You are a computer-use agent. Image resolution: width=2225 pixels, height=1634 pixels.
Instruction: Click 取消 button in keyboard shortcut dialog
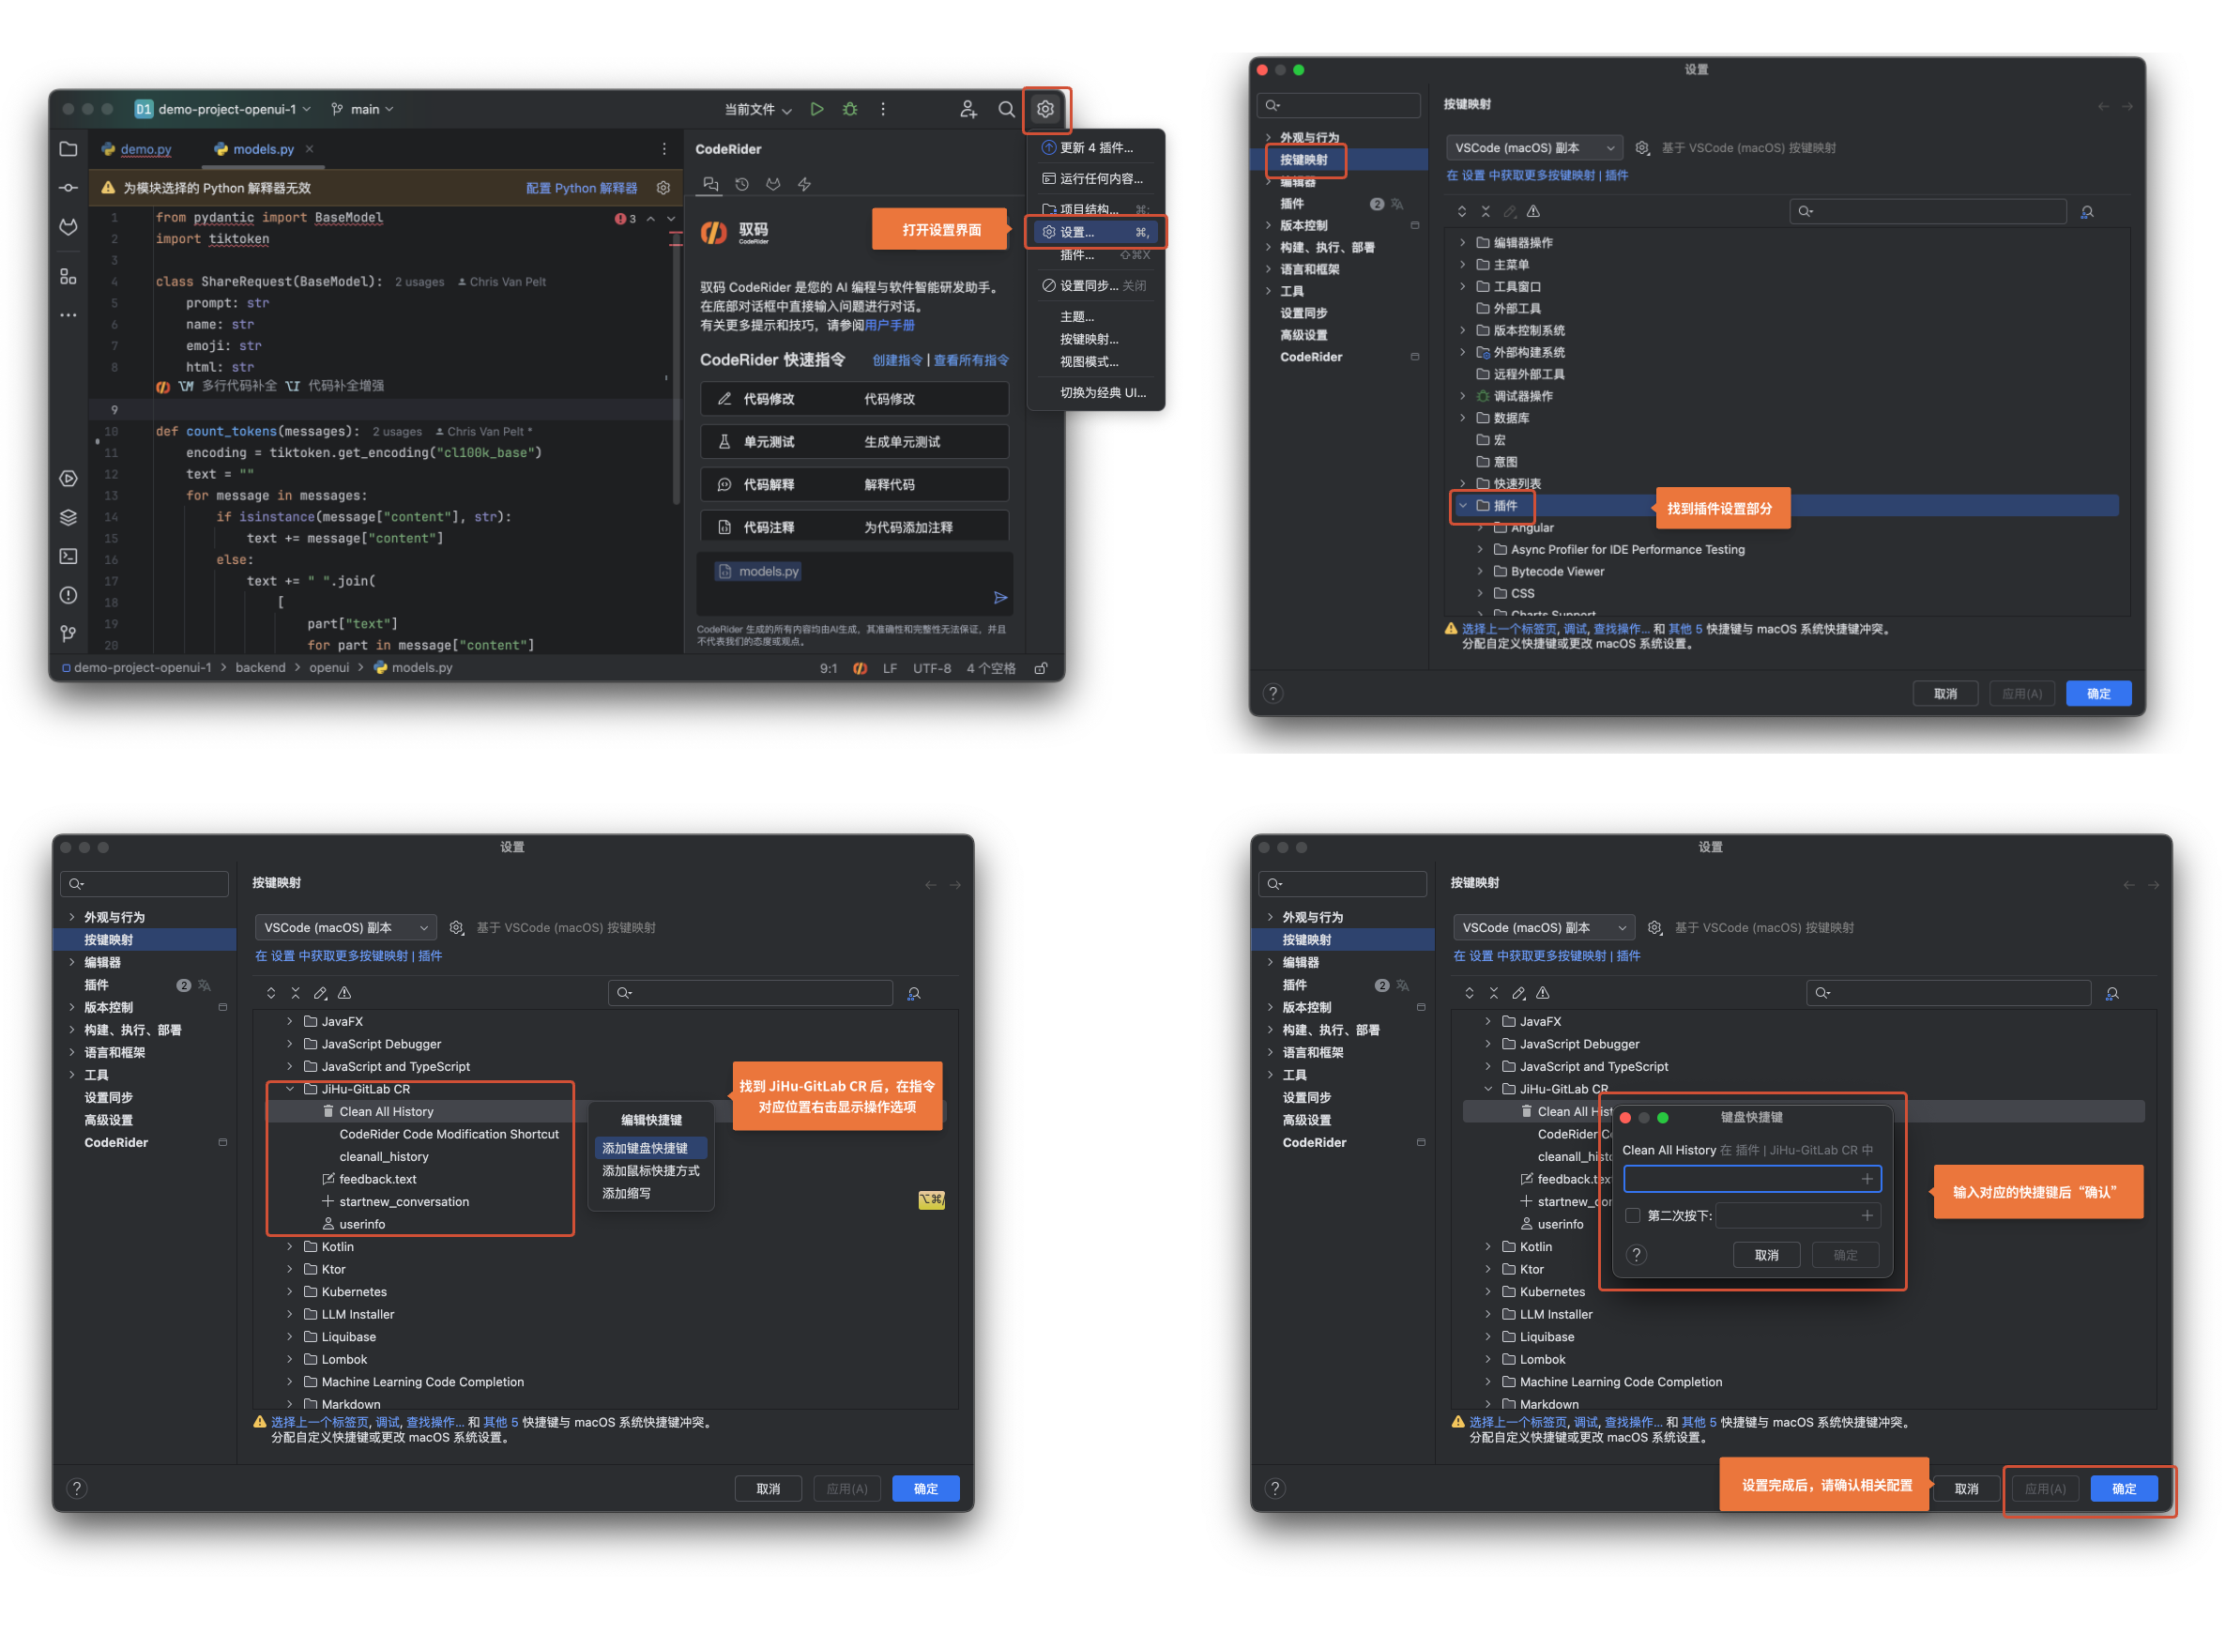[x=1765, y=1254]
